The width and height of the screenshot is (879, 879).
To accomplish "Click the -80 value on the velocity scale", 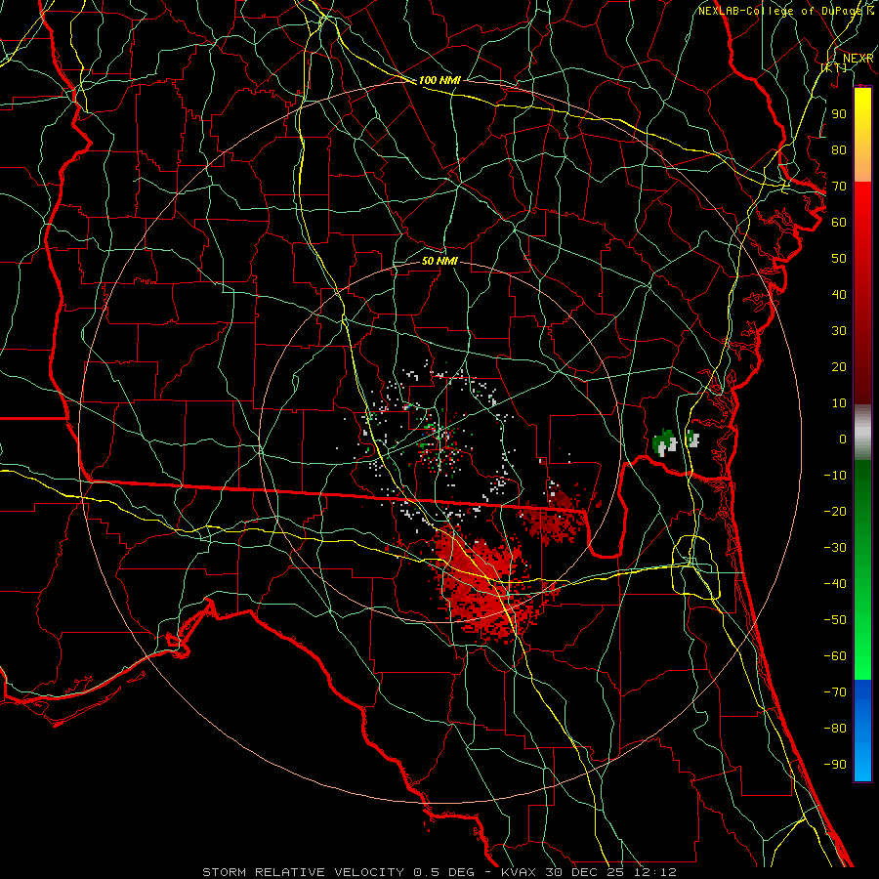I will point(835,729).
